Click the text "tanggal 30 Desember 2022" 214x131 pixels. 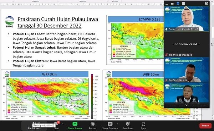click(x=50, y=26)
